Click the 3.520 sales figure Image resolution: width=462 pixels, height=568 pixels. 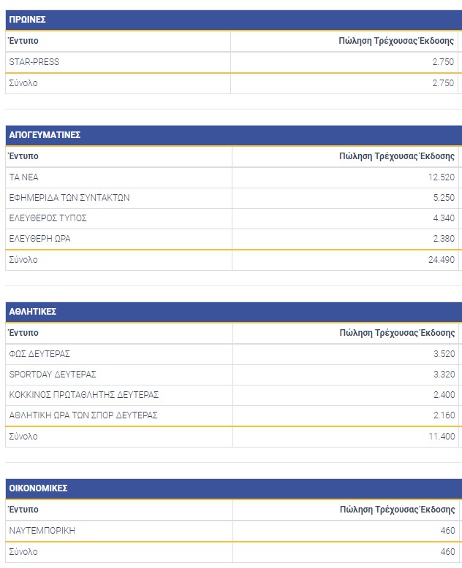tap(443, 354)
